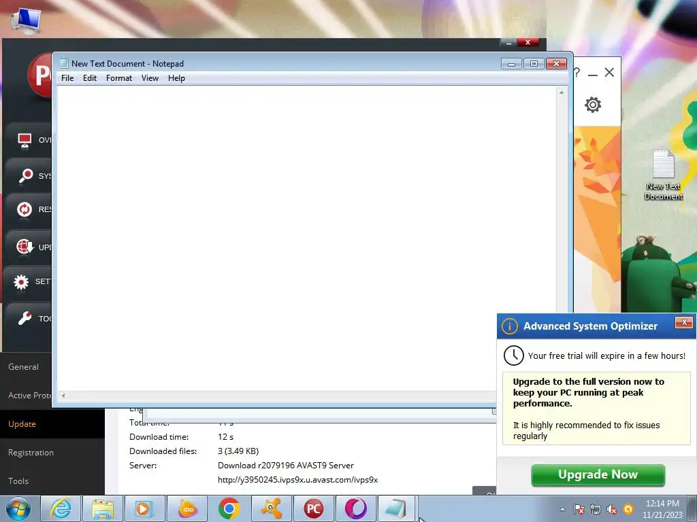
Task: Open Notepad View menu
Action: [x=150, y=78]
